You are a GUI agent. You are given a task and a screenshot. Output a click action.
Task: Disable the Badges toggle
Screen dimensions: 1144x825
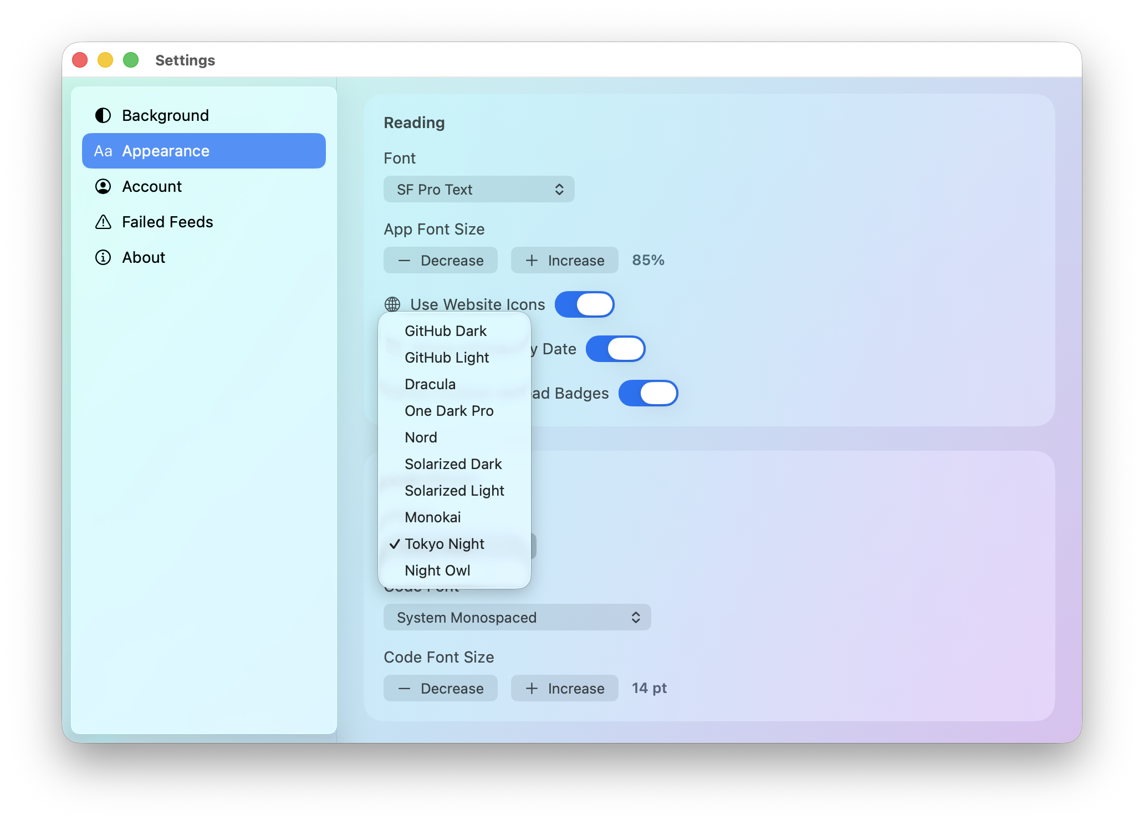pos(648,393)
